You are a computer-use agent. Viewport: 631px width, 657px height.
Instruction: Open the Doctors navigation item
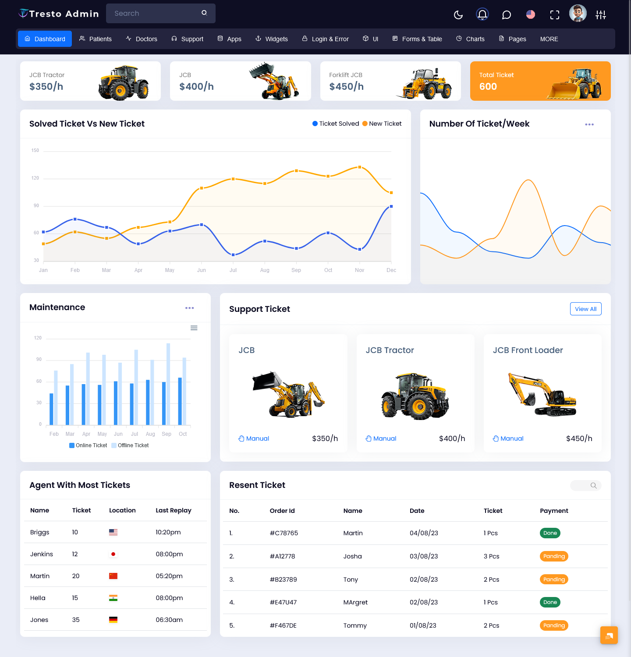(x=141, y=39)
